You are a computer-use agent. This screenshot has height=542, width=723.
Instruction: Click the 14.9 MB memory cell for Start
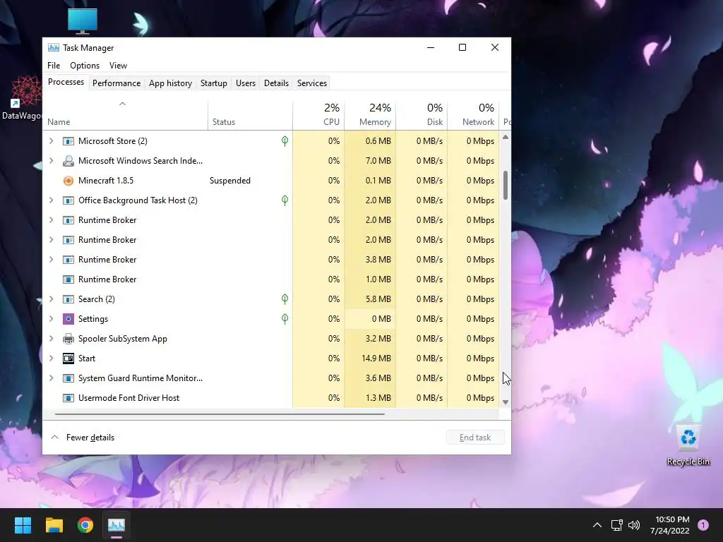pos(370,359)
